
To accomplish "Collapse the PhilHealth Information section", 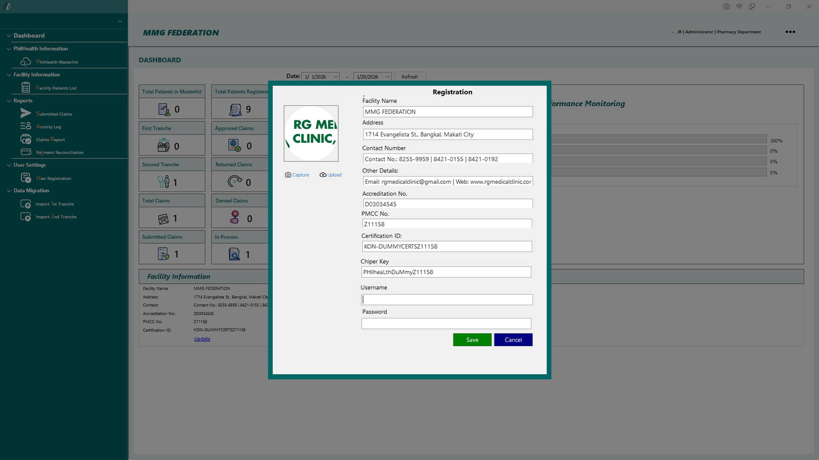I will pyautogui.click(x=9, y=49).
